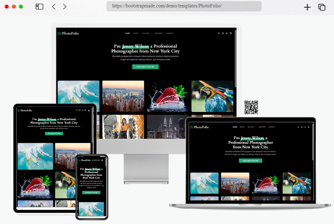Open Facebook from the desktop header social icons

[x=223, y=33]
